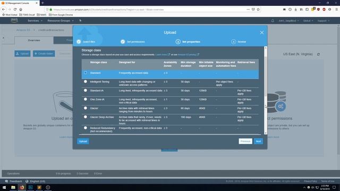Click the browser Back arrow
340x191 pixels.
pos(4,10)
